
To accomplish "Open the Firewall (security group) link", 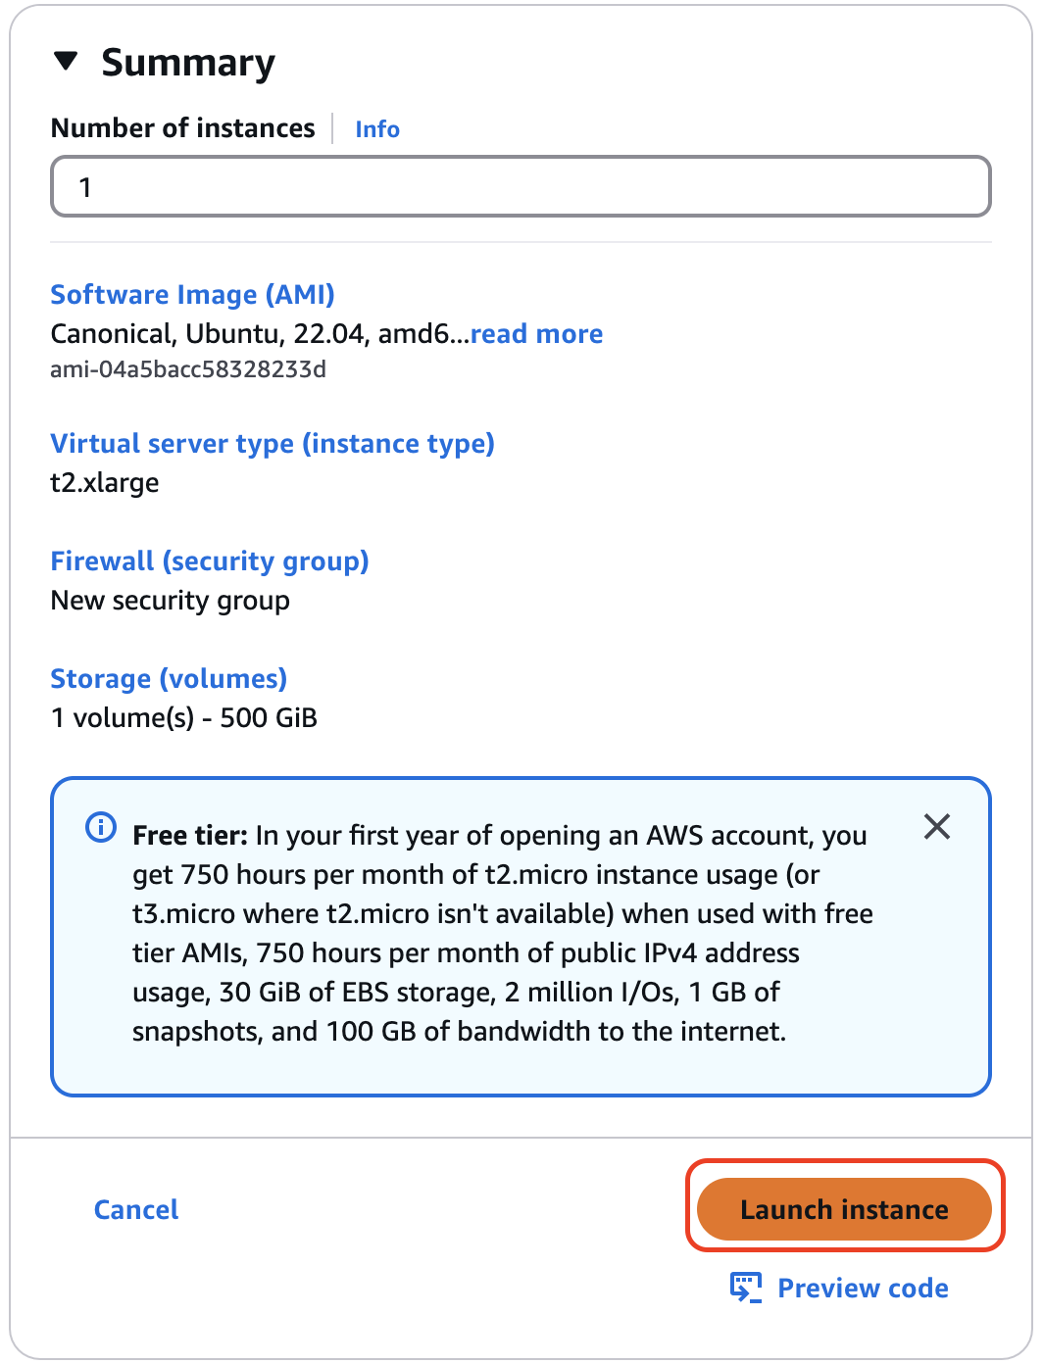I will (210, 560).
